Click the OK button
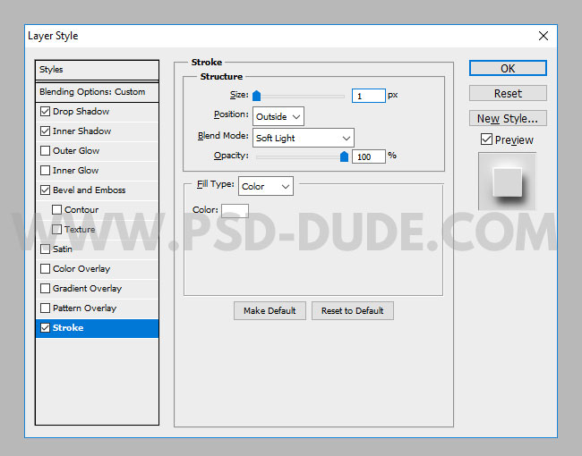The width and height of the screenshot is (582, 456). click(508, 68)
